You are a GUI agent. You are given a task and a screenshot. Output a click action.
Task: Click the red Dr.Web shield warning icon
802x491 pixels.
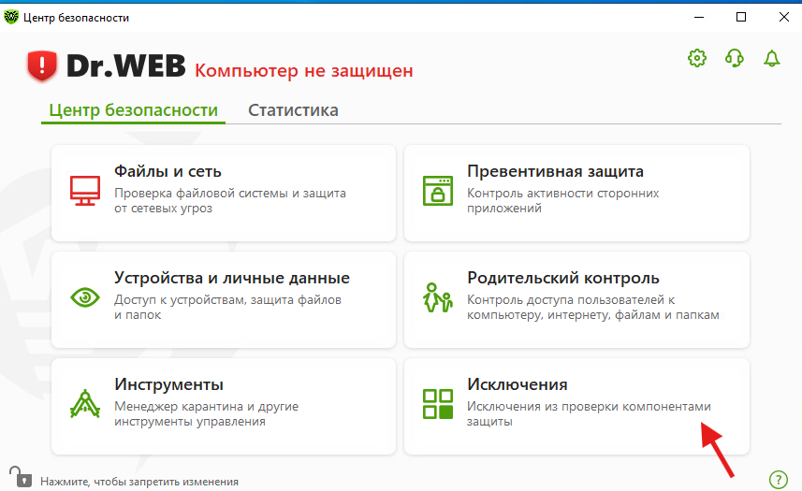(x=42, y=65)
